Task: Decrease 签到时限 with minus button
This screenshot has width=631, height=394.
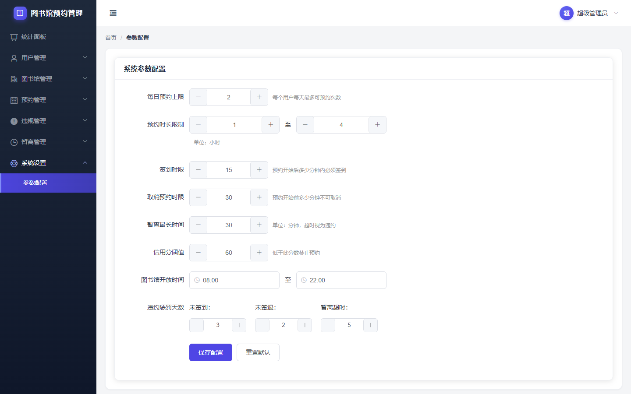Action: click(199, 170)
